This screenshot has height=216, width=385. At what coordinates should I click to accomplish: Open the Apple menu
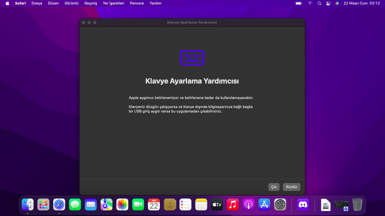pos(8,3)
